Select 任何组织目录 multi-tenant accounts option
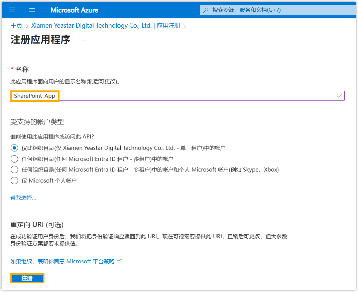The image size is (358, 292). pos(14,159)
